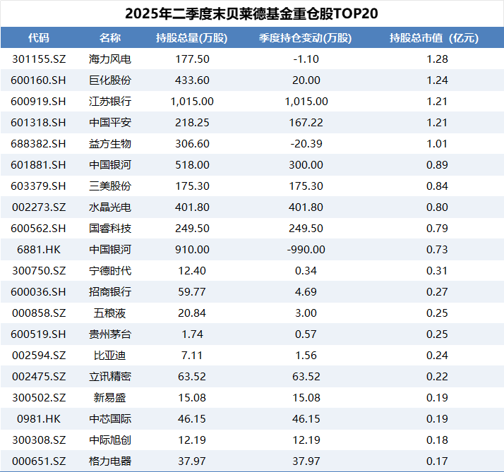504x472 pixels.
Task: Click the 代码 column header
Action: point(39,38)
